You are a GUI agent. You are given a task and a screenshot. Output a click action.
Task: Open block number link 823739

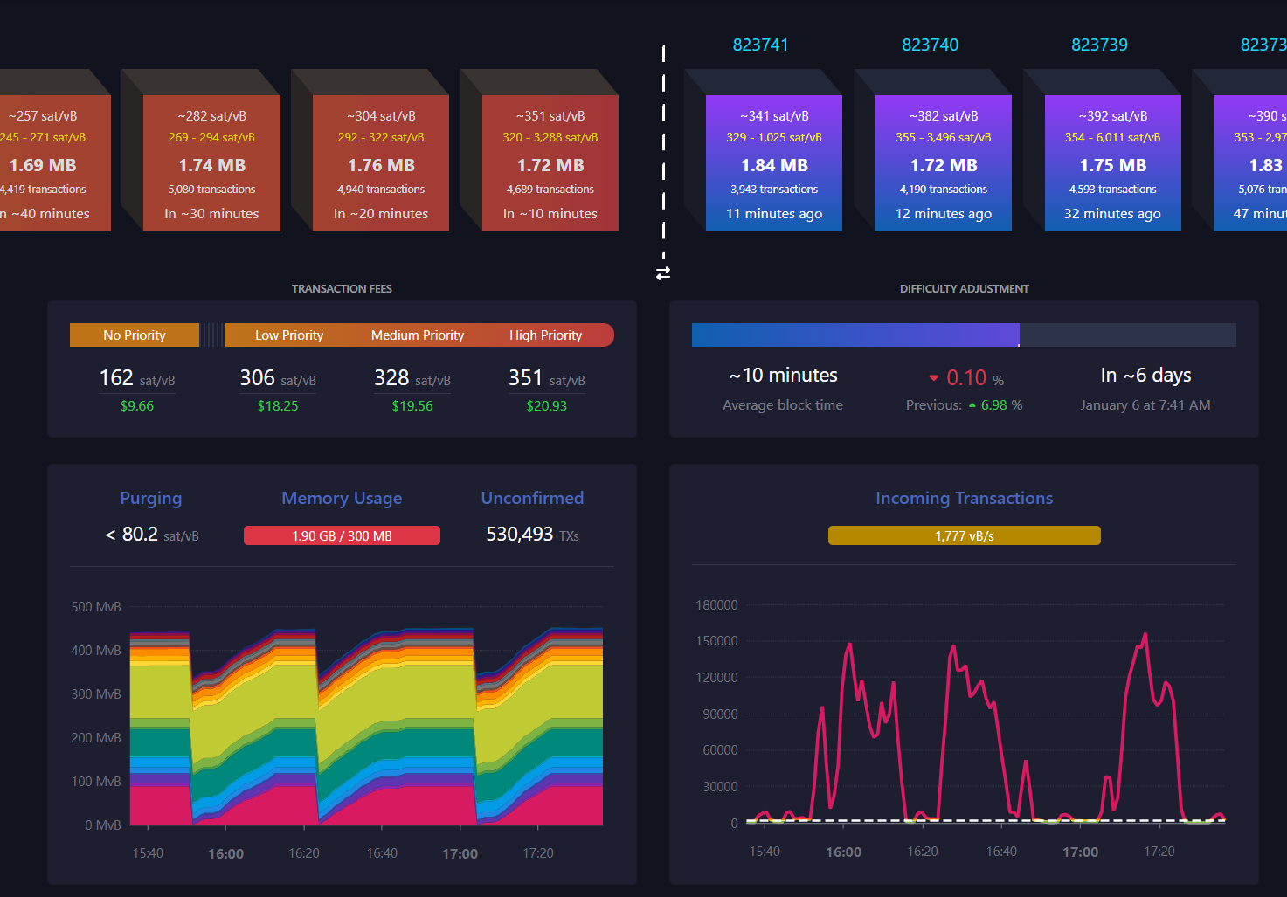point(1099,45)
